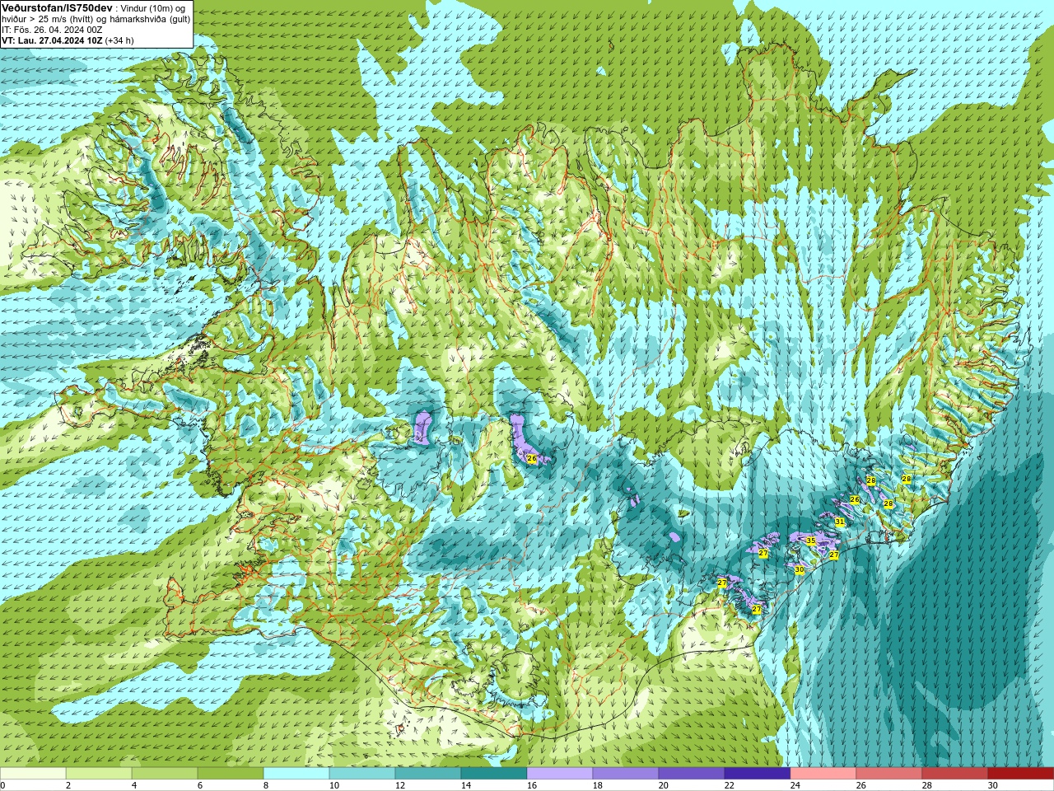Click the legend tick label '14'

466,785
